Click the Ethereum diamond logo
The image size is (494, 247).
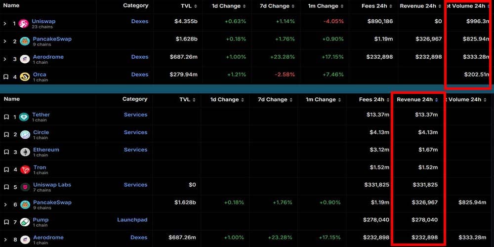coord(25,152)
